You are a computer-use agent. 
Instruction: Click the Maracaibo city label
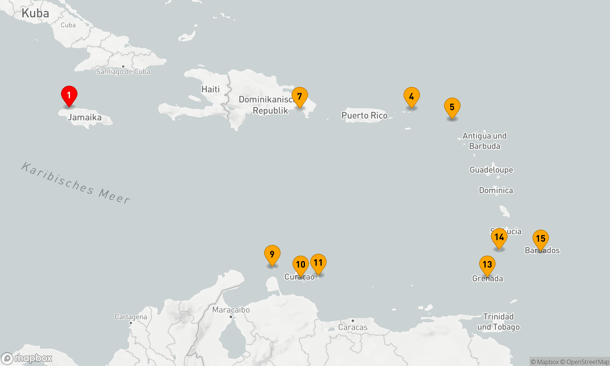(231, 310)
